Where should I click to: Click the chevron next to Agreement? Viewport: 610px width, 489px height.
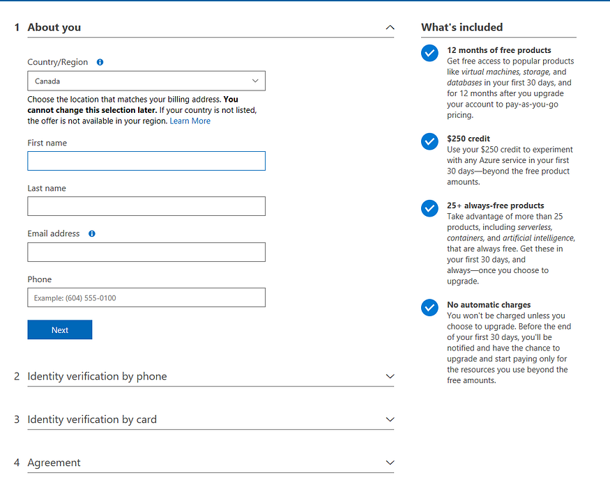[x=390, y=462]
